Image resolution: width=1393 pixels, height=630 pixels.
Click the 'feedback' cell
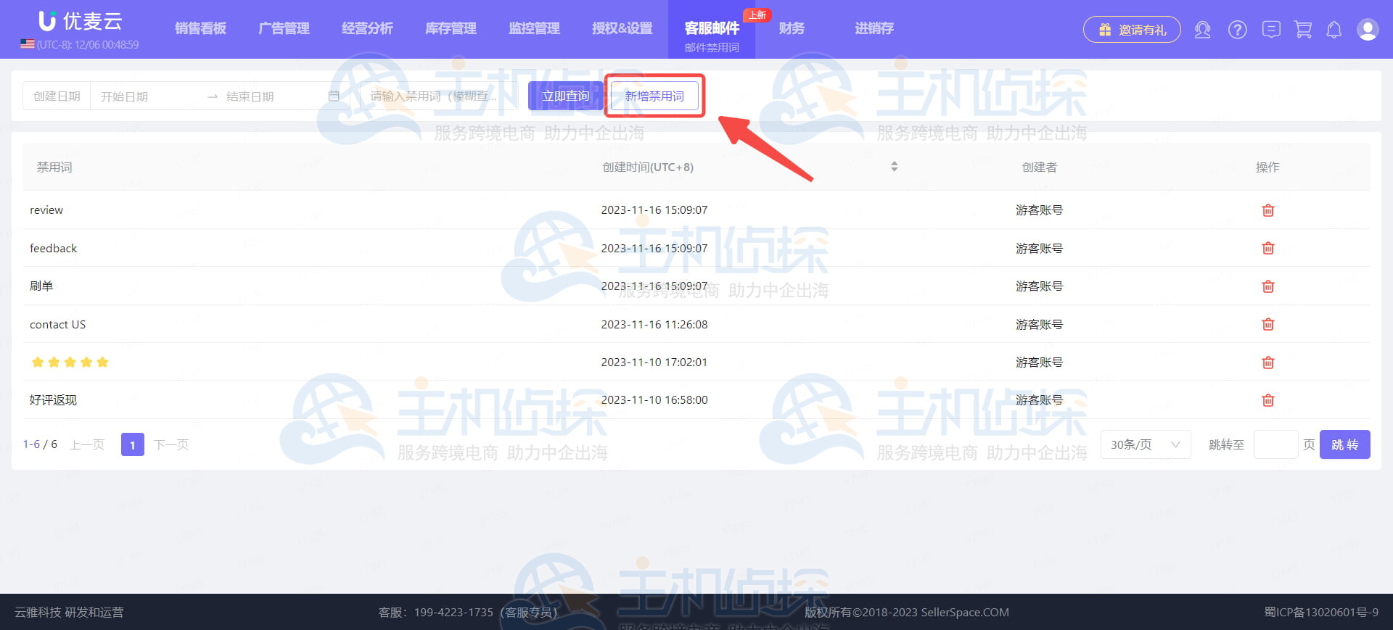53,248
